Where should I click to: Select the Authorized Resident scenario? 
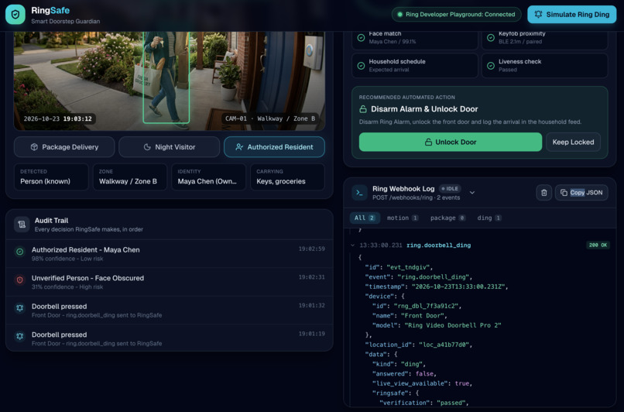274,147
